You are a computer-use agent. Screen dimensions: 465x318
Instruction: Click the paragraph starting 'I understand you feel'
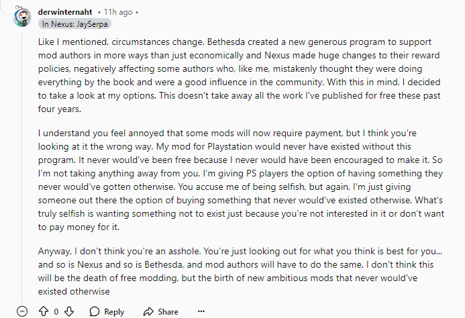(241, 180)
